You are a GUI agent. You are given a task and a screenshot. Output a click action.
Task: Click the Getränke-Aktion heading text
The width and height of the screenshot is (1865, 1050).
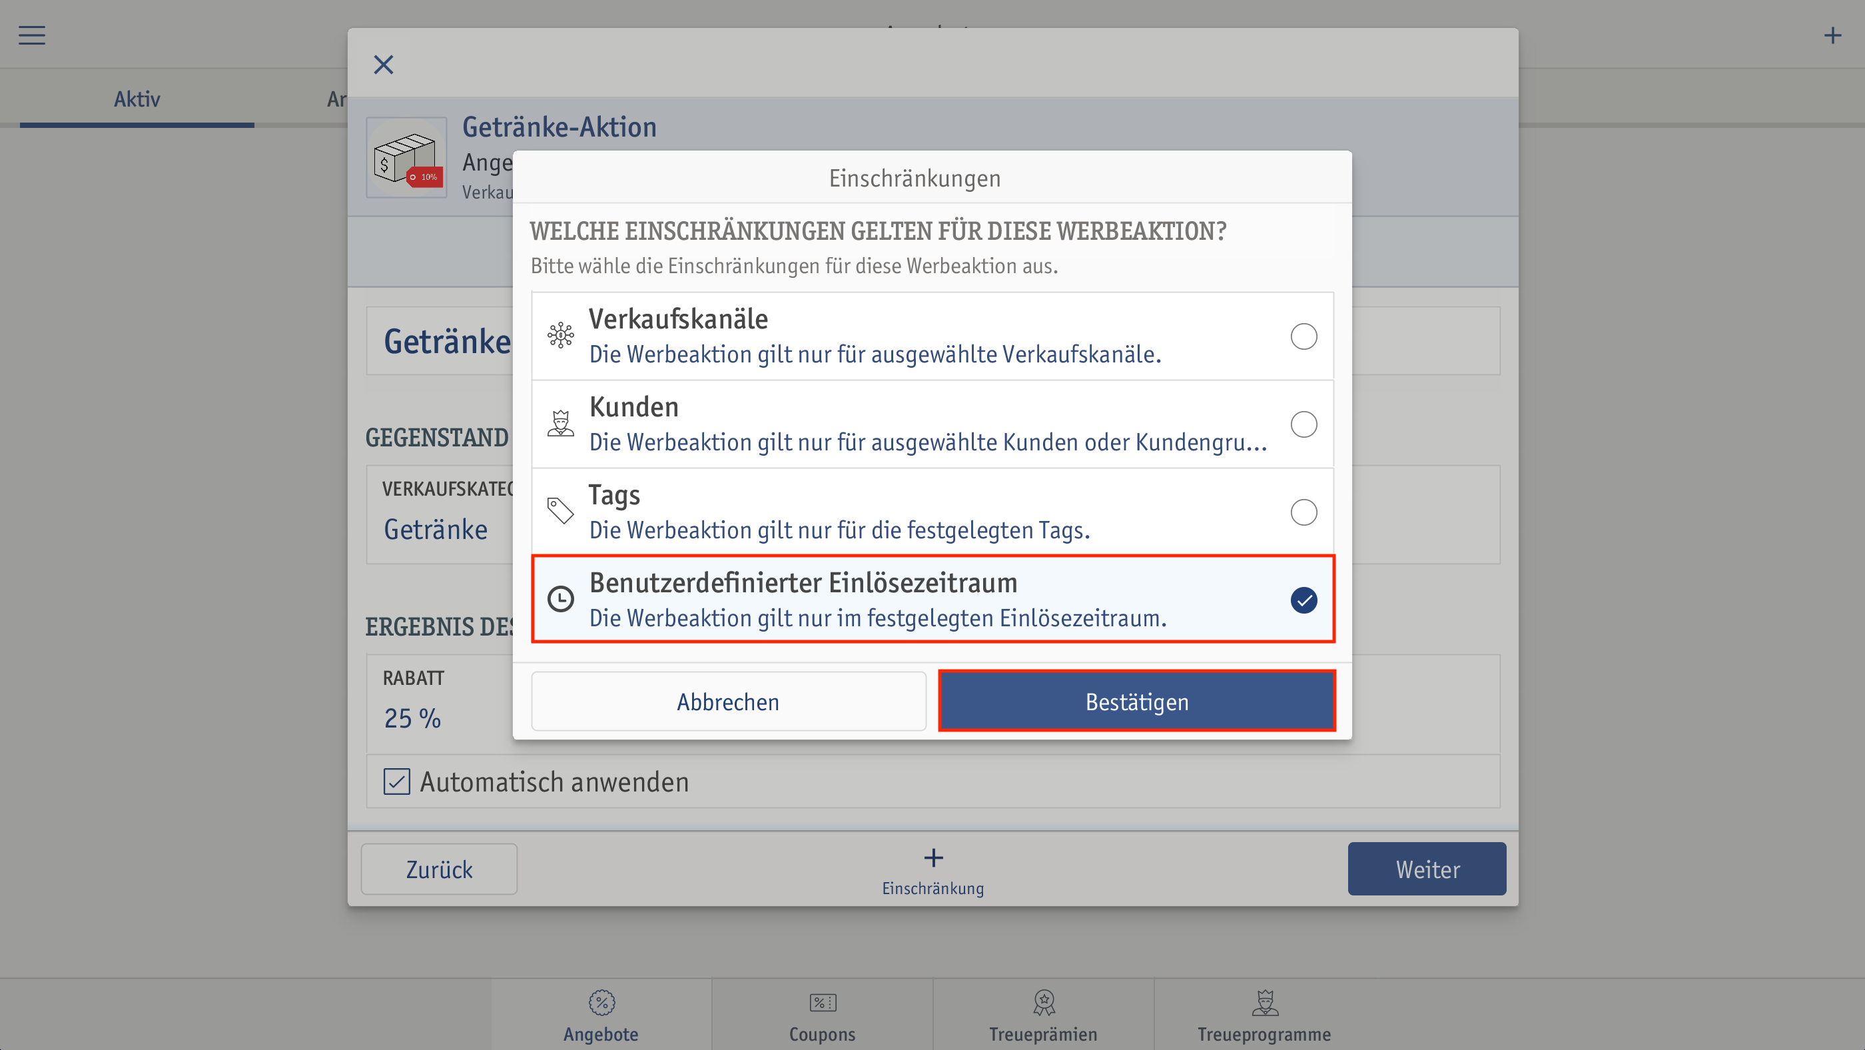click(x=559, y=127)
